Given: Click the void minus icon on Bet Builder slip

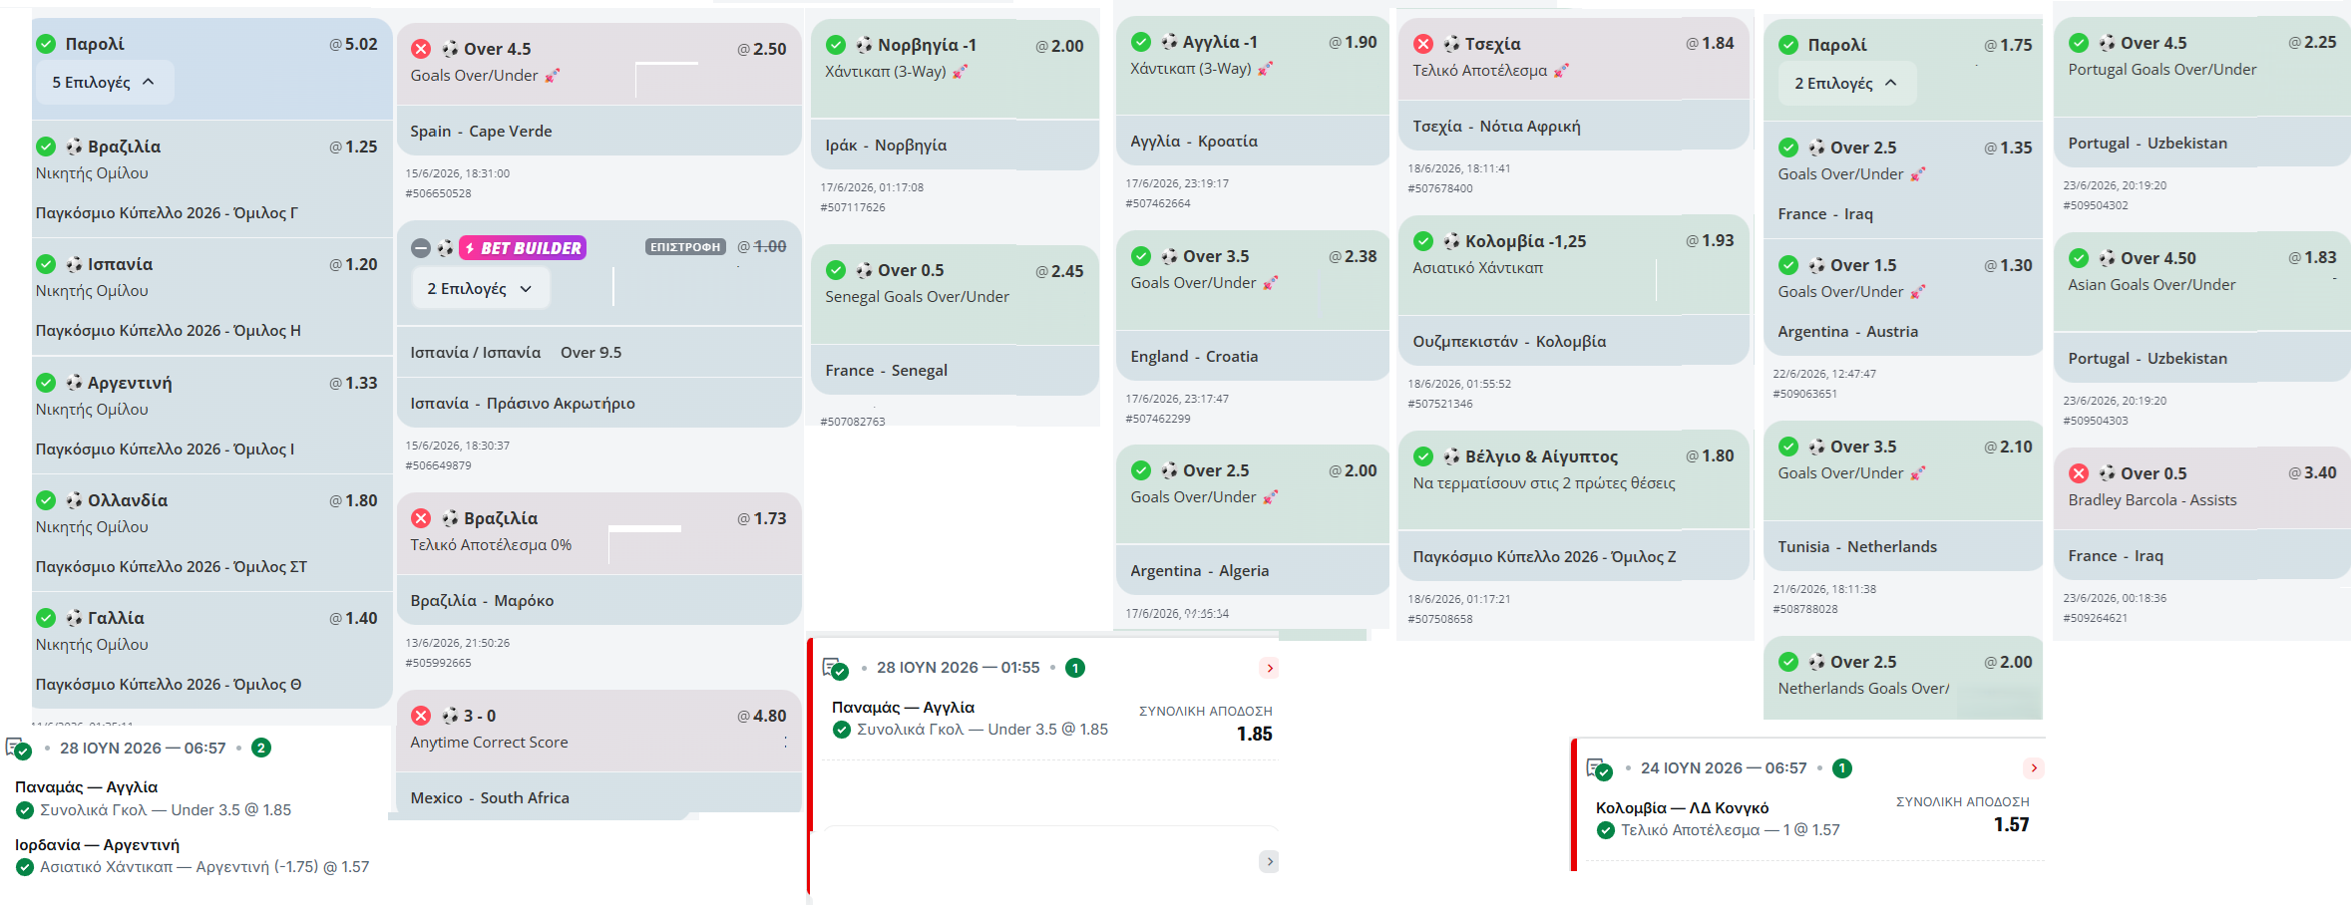Looking at the screenshot, I should click(421, 248).
